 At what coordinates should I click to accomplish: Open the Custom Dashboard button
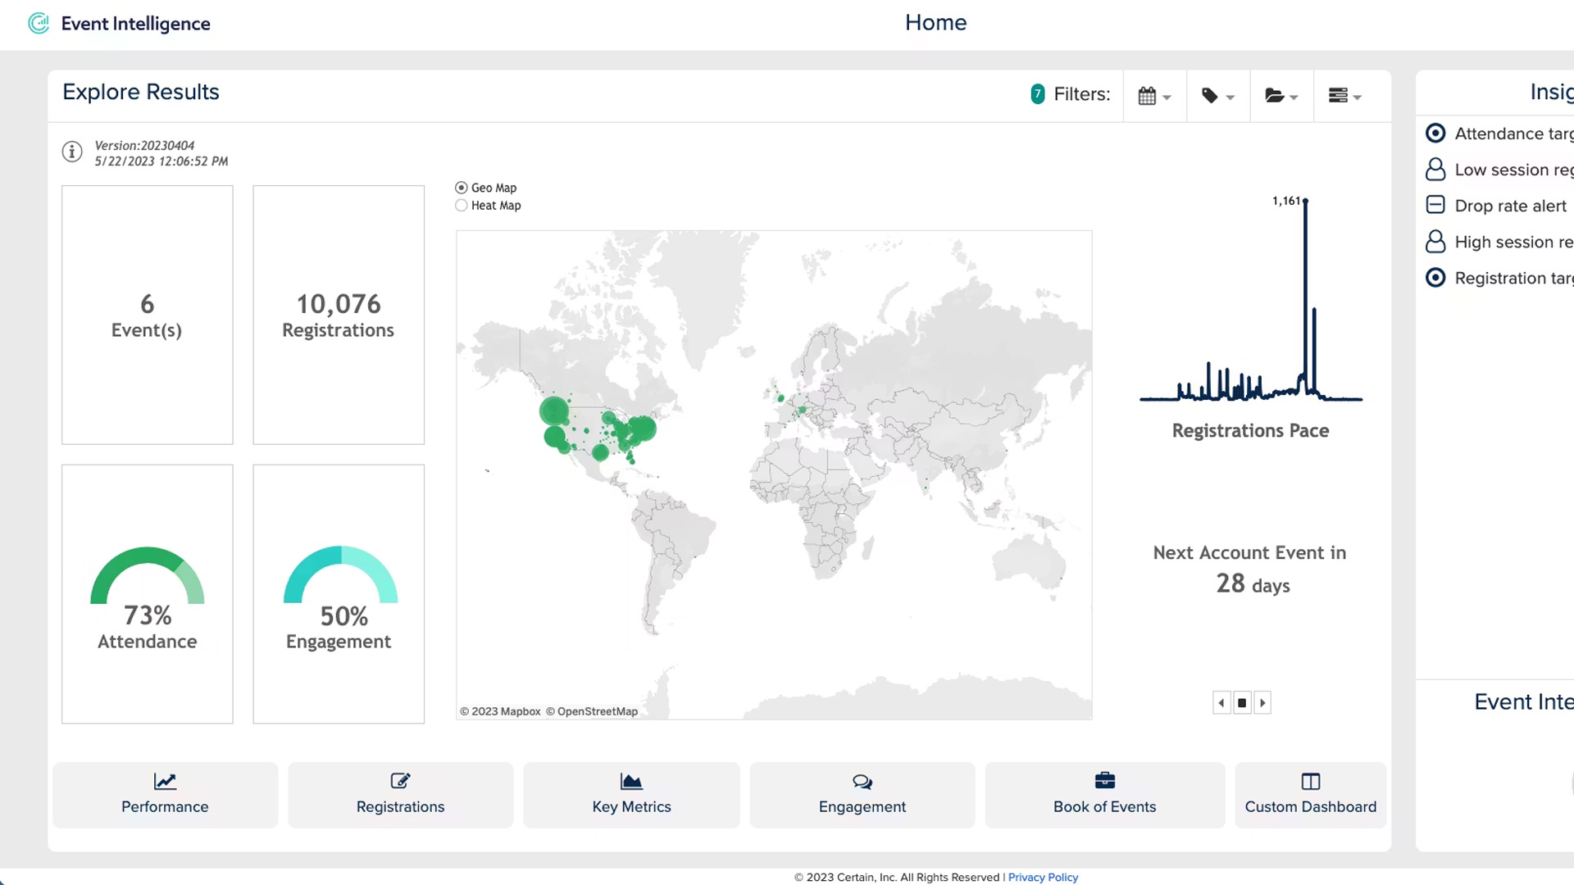(1309, 794)
